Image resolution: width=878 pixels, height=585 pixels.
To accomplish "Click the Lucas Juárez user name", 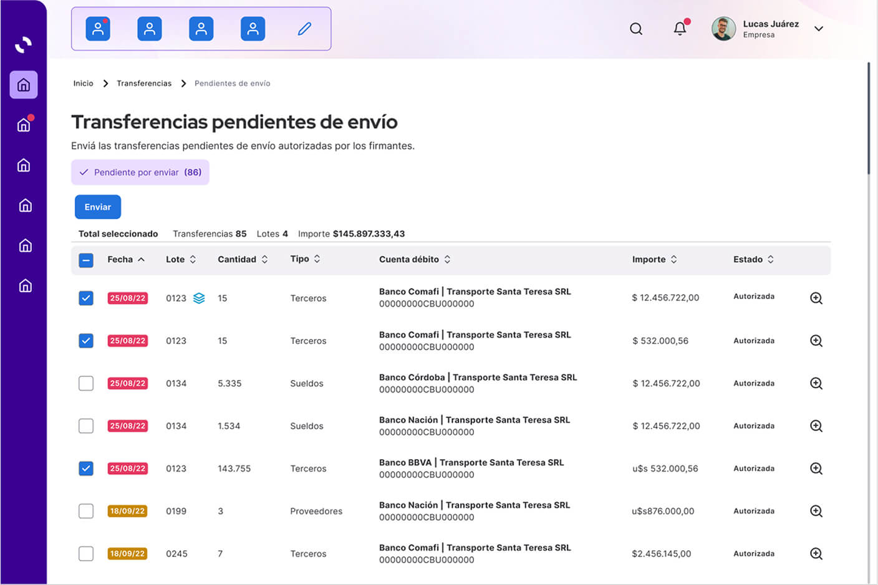I will (x=771, y=24).
